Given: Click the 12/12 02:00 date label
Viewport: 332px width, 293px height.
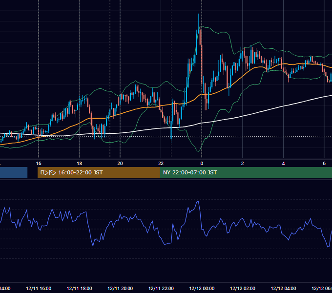Looking at the screenshot, I should click(x=243, y=288).
